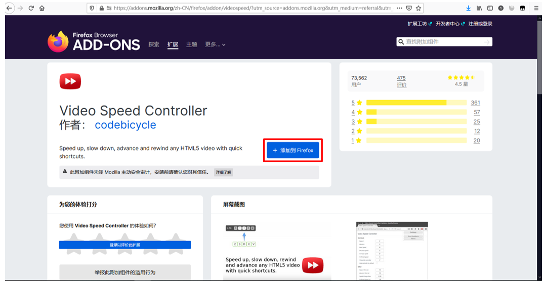The height and width of the screenshot is (283, 545).
Task: Filter reviews by 1 star
Action: point(357,140)
